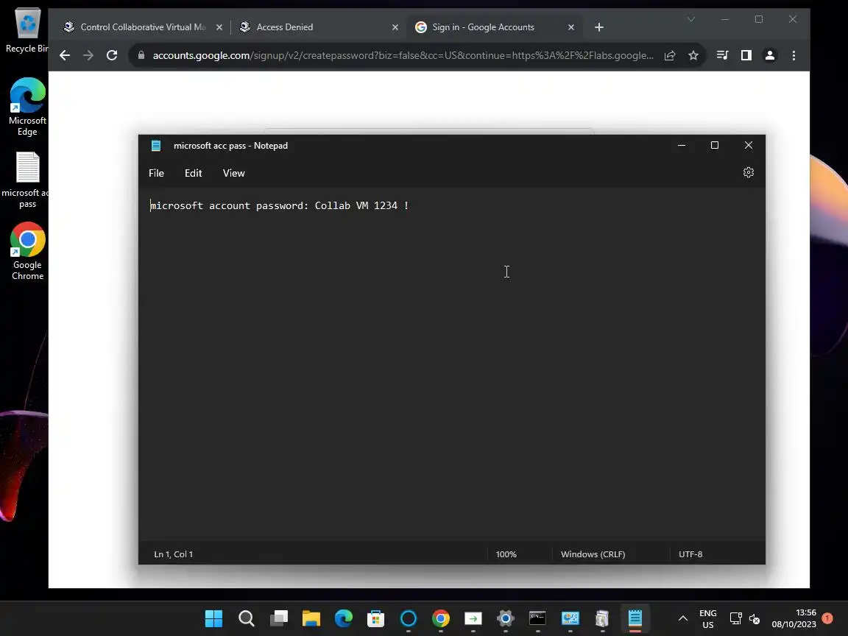Screen dimensions: 848x636
Task: Open the green arrow app in taskbar
Action: 473,618
